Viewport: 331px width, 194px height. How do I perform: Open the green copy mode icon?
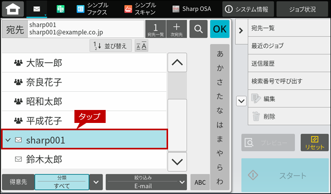tap(60, 9)
